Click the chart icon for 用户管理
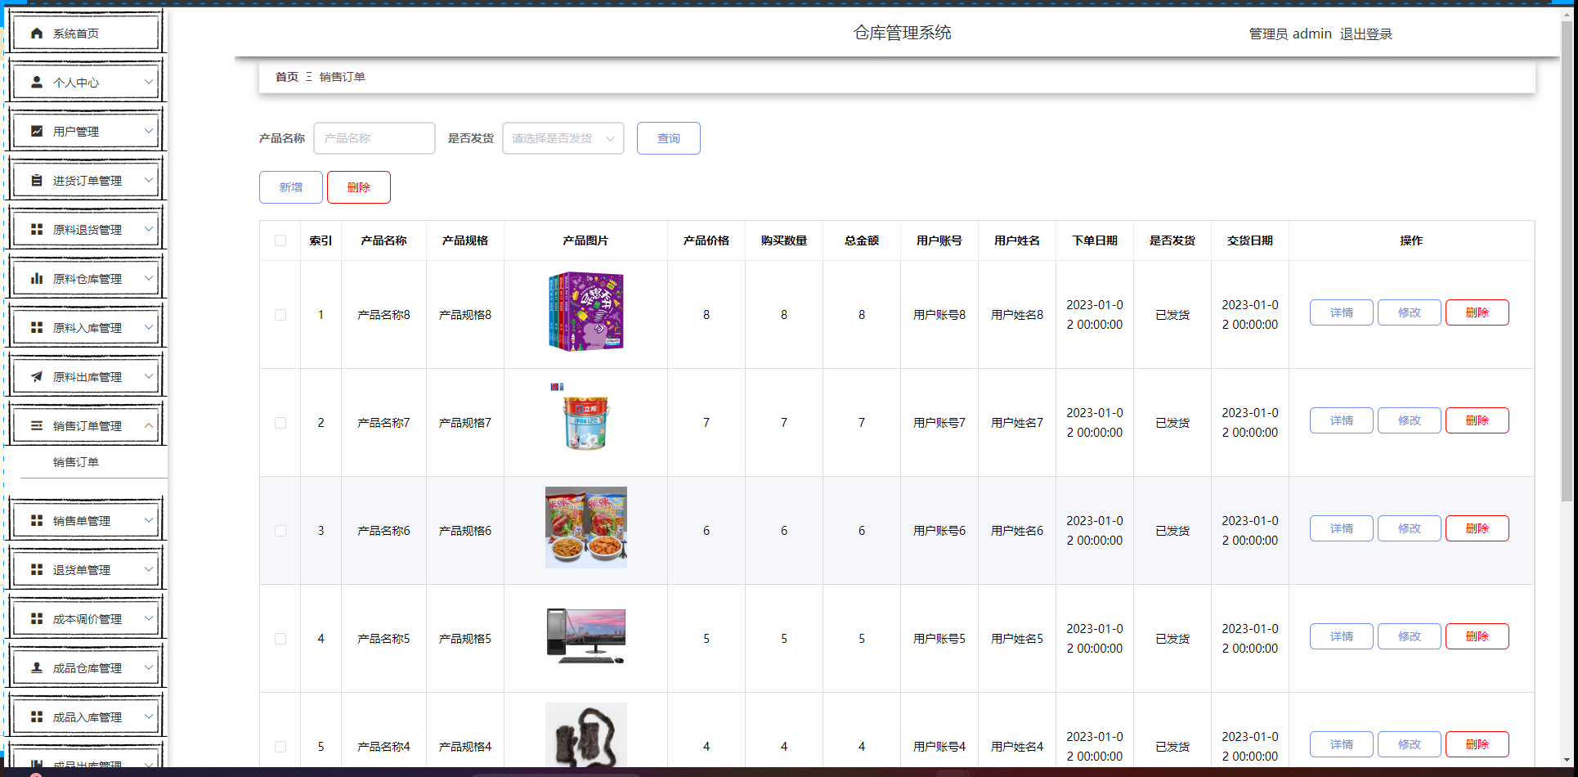Image resolution: width=1578 pixels, height=777 pixels. coord(37,132)
